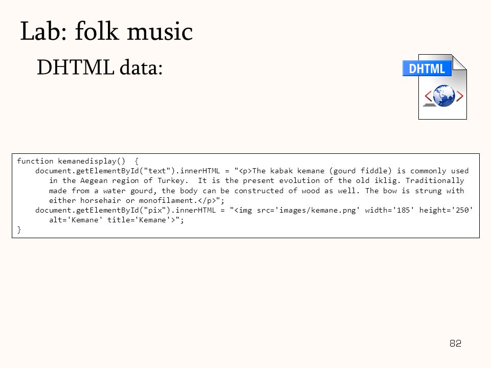Click "height='250'" in the code

point(446,210)
